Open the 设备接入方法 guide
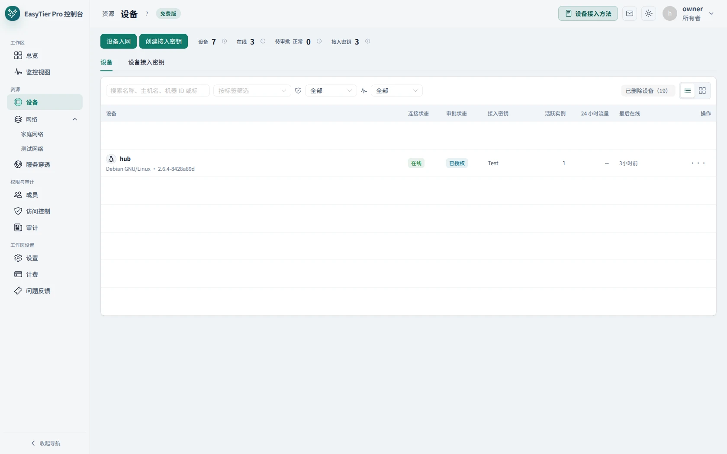Image resolution: width=727 pixels, height=454 pixels. pyautogui.click(x=588, y=13)
